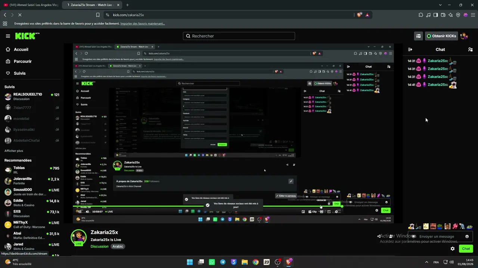
Task: Open recommended channel Tobias
Action: pyautogui.click(x=32, y=170)
